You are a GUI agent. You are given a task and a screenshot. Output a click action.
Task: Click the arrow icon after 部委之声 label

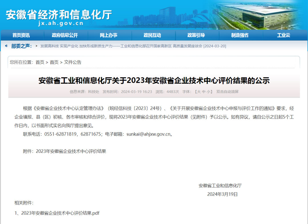[37, 46]
